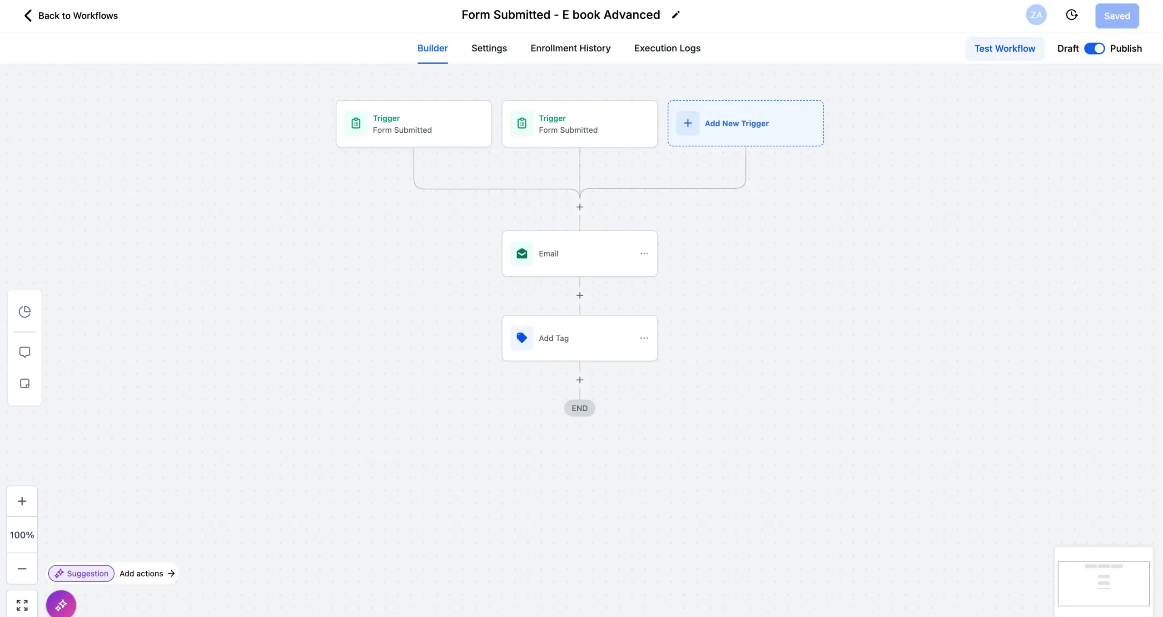Toggle fullscreen canvas view
This screenshot has height=617, width=1163.
22,605
